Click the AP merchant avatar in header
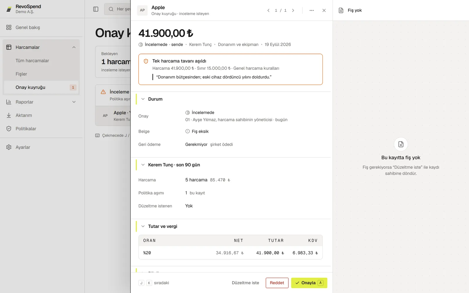The image size is (469, 293). click(142, 10)
